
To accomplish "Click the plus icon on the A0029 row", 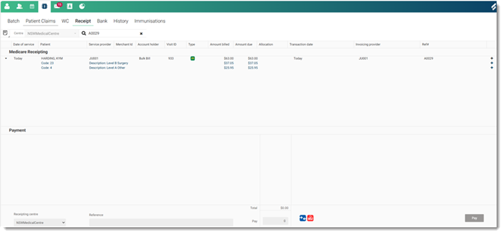I will pyautogui.click(x=492, y=58).
